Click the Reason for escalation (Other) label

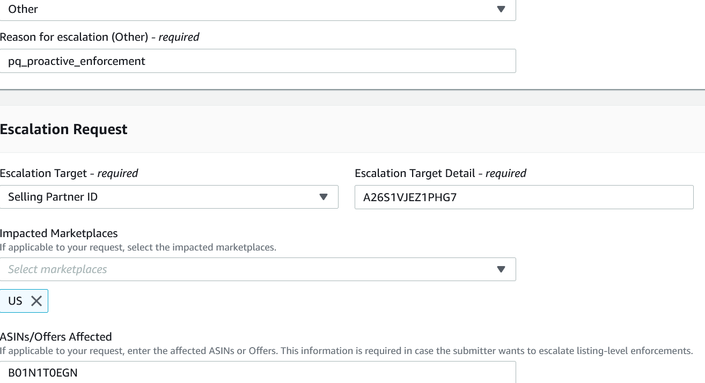point(99,37)
